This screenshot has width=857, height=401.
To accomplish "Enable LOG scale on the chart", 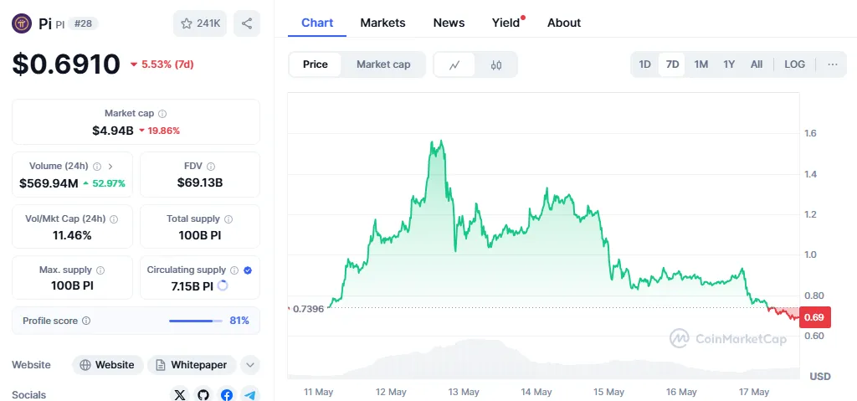I will point(794,64).
